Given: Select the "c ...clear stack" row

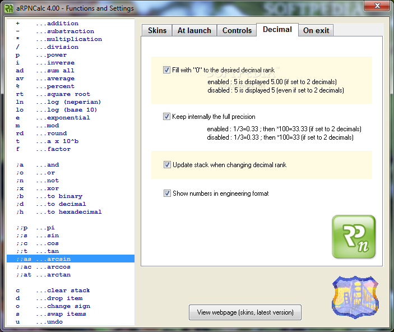Looking at the screenshot, I should tap(71, 290).
